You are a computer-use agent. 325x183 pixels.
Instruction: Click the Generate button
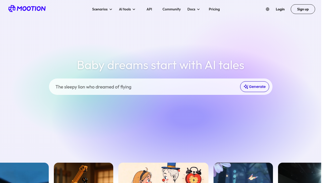255,87
